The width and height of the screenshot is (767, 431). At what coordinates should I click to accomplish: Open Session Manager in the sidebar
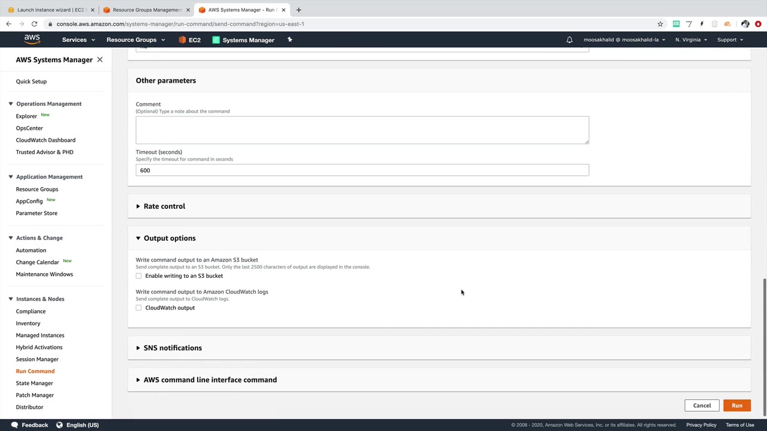37,359
